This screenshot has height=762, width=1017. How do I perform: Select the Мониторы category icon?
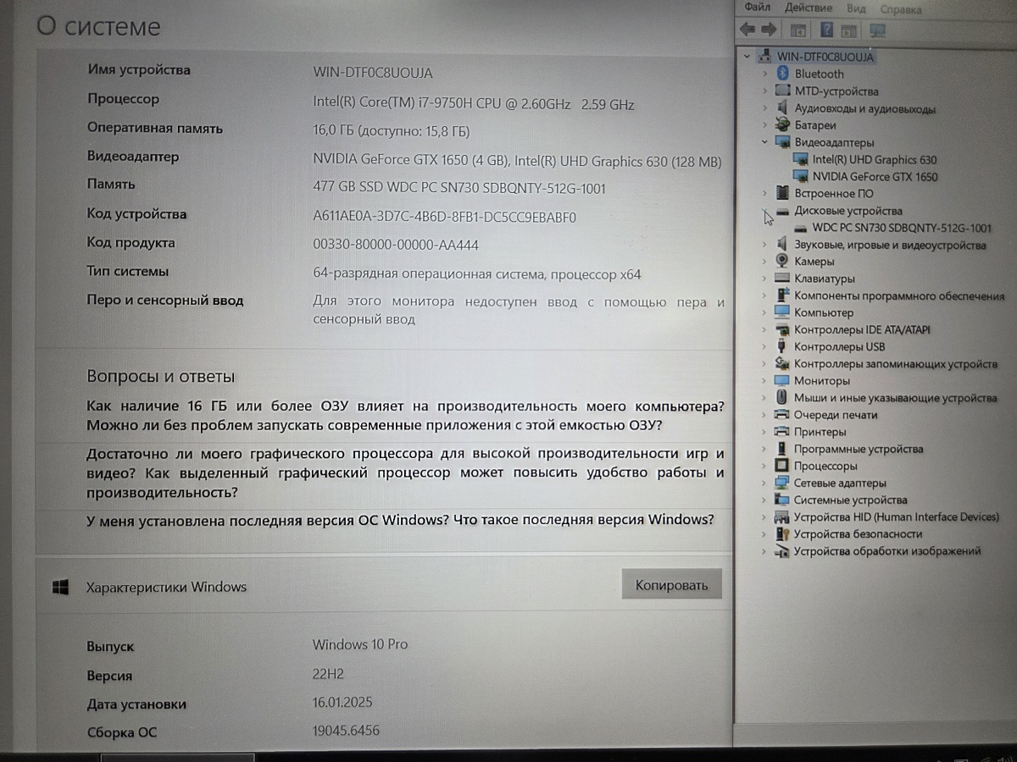click(x=782, y=381)
